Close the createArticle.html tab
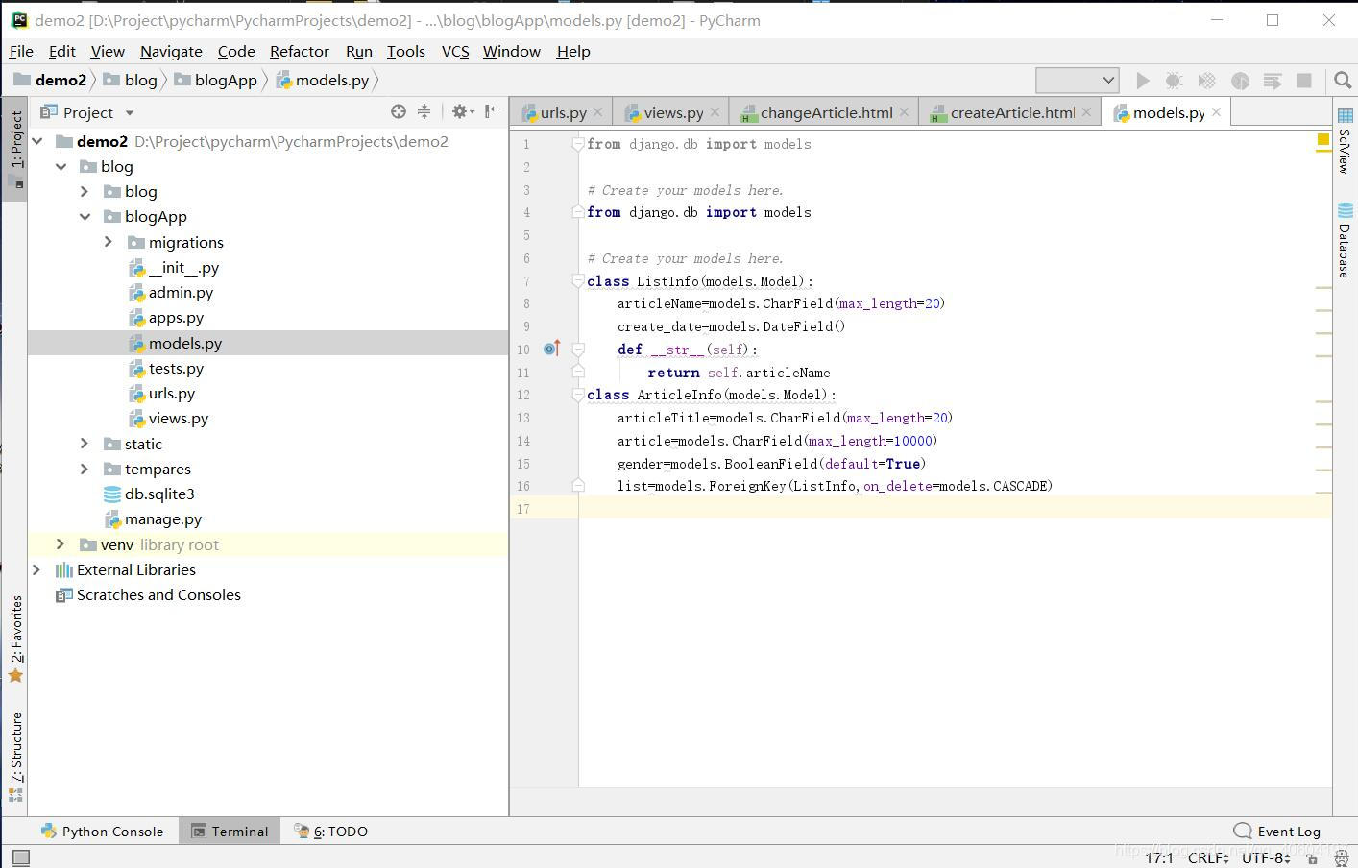The image size is (1358, 868). point(1086,112)
